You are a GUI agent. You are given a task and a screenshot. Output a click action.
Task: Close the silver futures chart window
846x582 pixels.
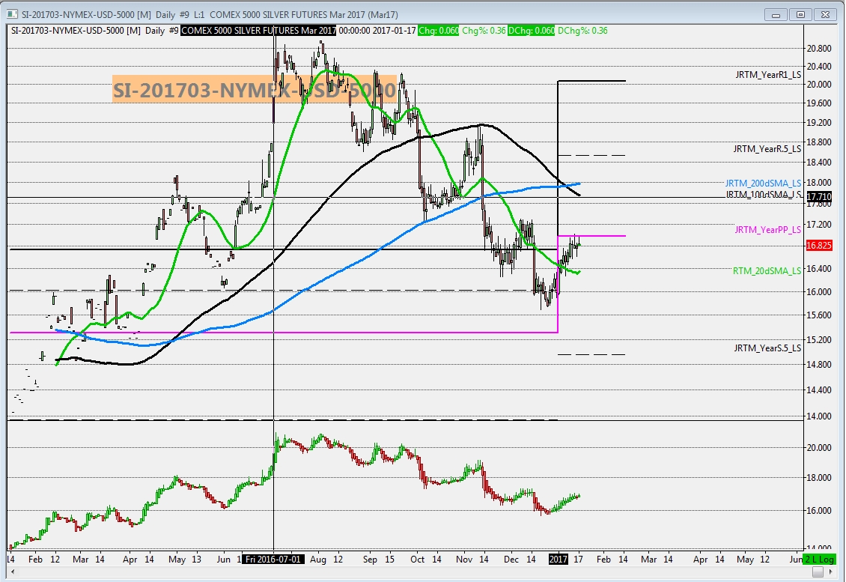pyautogui.click(x=825, y=14)
